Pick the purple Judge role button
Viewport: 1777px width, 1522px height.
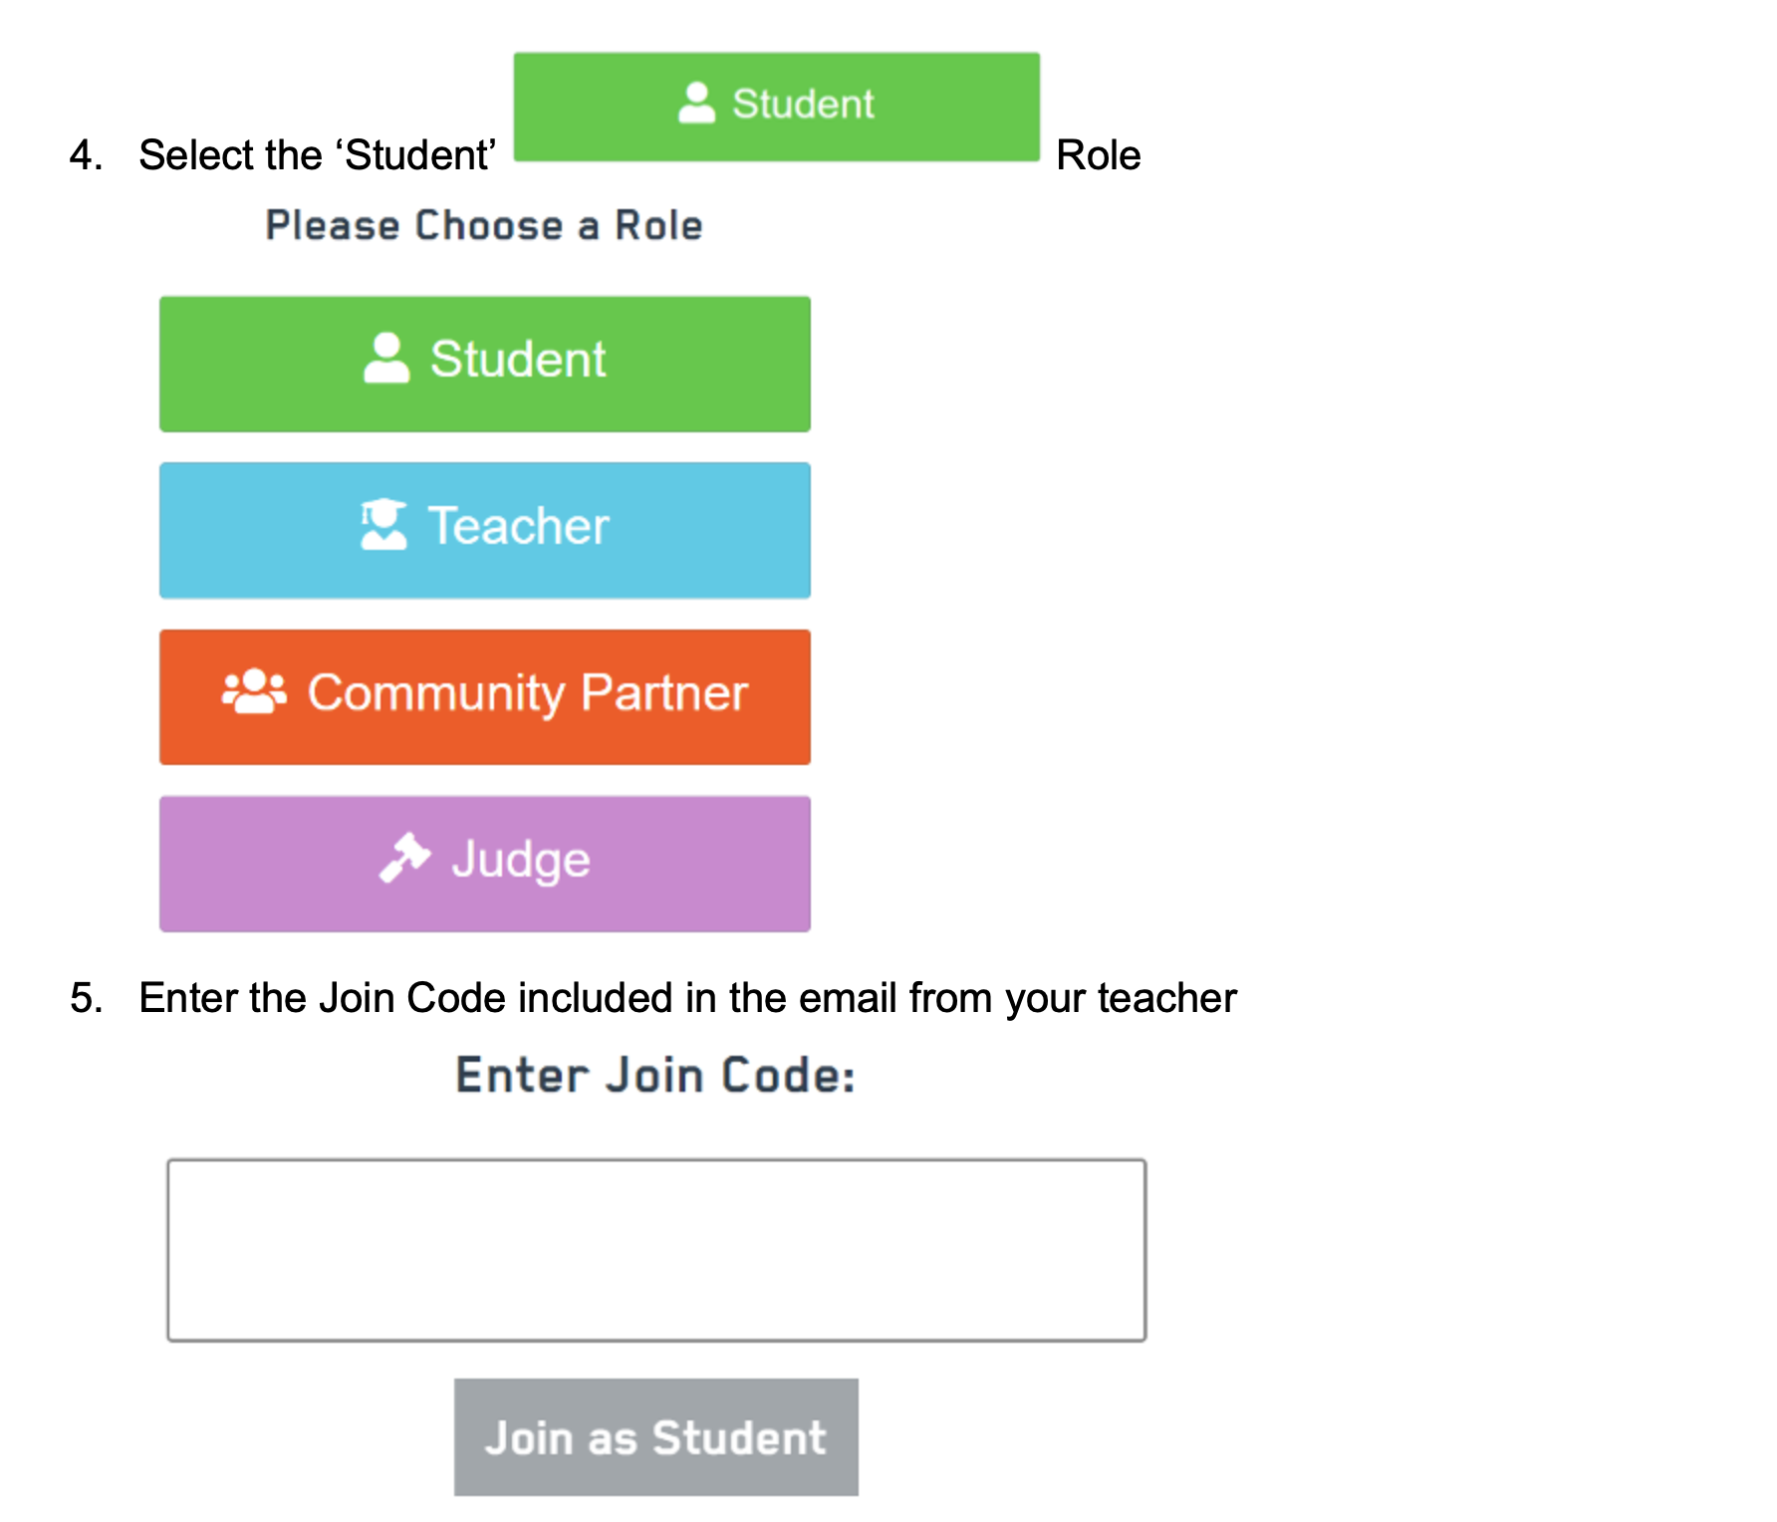485,864
